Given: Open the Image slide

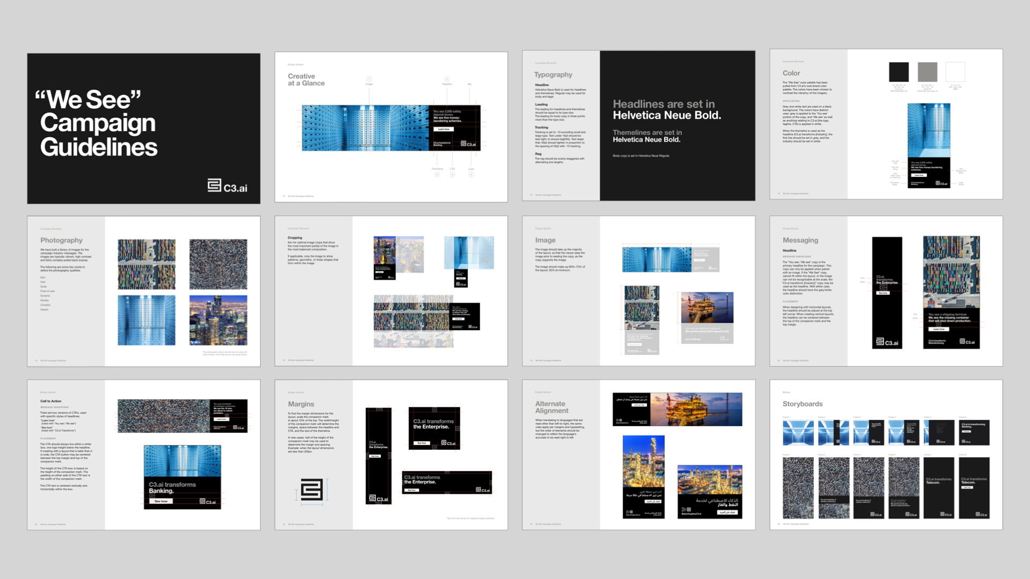Looking at the screenshot, I should [638, 291].
